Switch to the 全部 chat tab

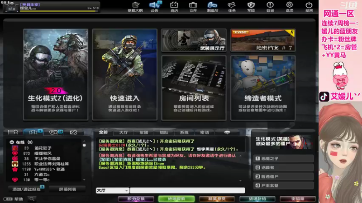tap(103, 132)
